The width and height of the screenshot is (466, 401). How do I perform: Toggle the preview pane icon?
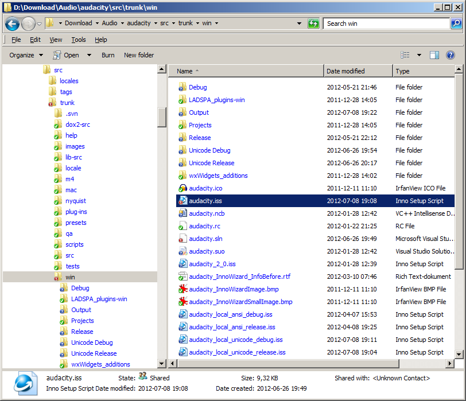point(434,55)
